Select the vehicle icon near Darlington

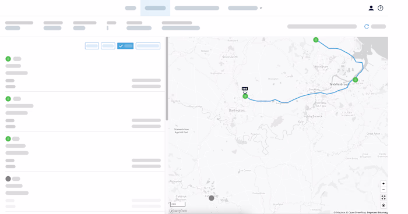pyautogui.click(x=245, y=90)
